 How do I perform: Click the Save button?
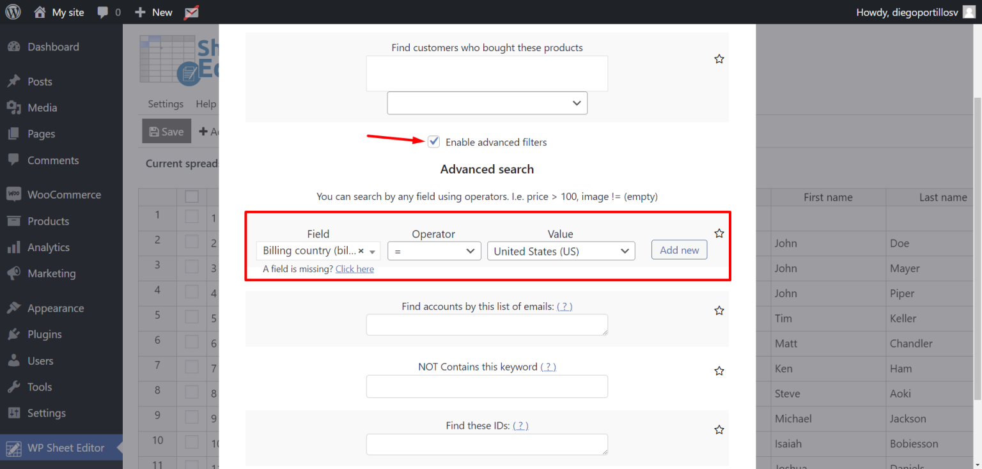(166, 131)
